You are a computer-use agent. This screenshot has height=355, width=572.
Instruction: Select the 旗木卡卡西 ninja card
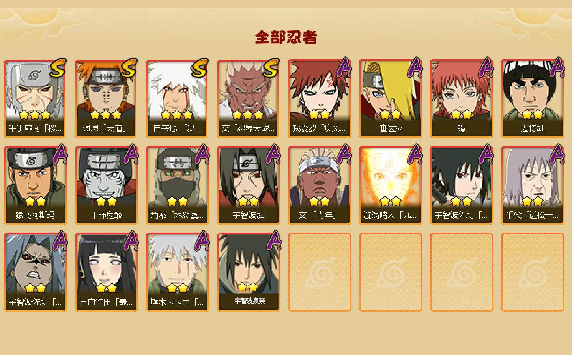(177, 272)
